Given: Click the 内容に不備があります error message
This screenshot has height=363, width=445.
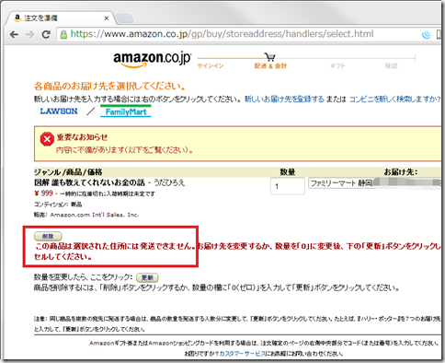Looking at the screenshot, I should pos(124,150).
